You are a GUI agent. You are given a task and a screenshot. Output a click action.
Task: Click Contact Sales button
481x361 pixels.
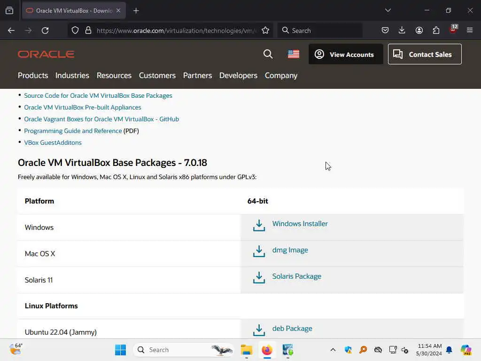425,55
